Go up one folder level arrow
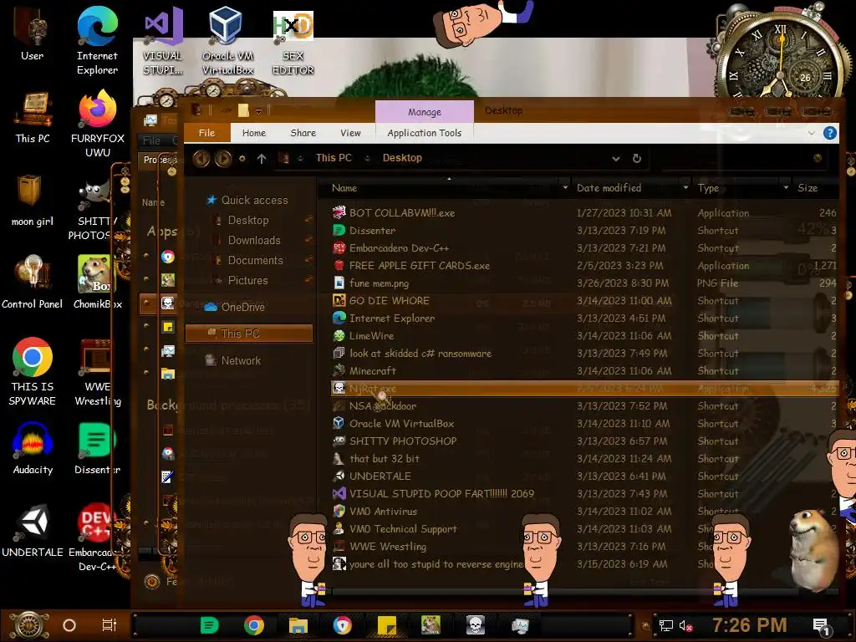The width and height of the screenshot is (856, 642). point(262,158)
